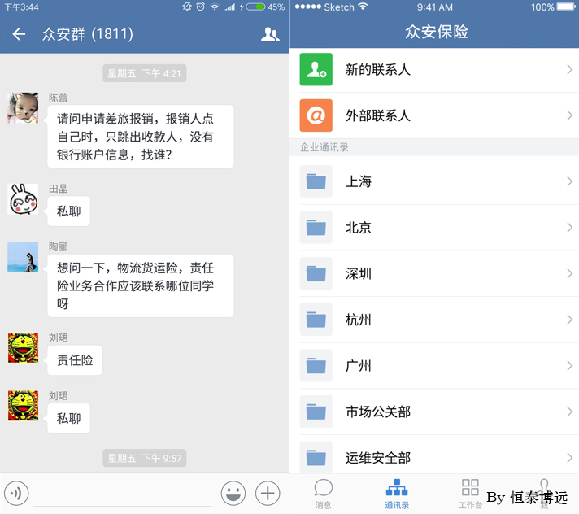Image resolution: width=579 pixels, height=514 pixels.
Task: Tap the green new contacts icon
Action: 316,70
